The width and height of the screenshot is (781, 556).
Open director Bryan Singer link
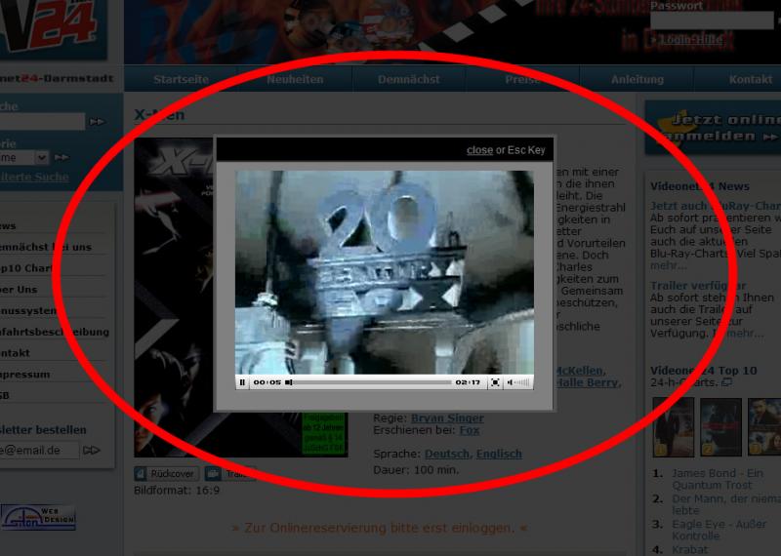click(x=447, y=418)
